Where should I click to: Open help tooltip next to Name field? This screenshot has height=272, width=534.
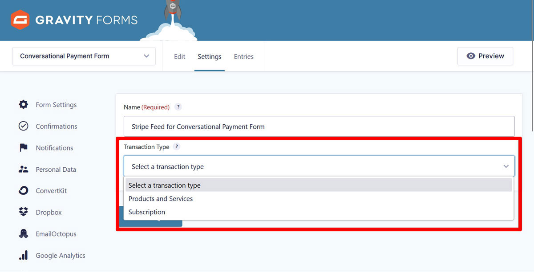178,107
